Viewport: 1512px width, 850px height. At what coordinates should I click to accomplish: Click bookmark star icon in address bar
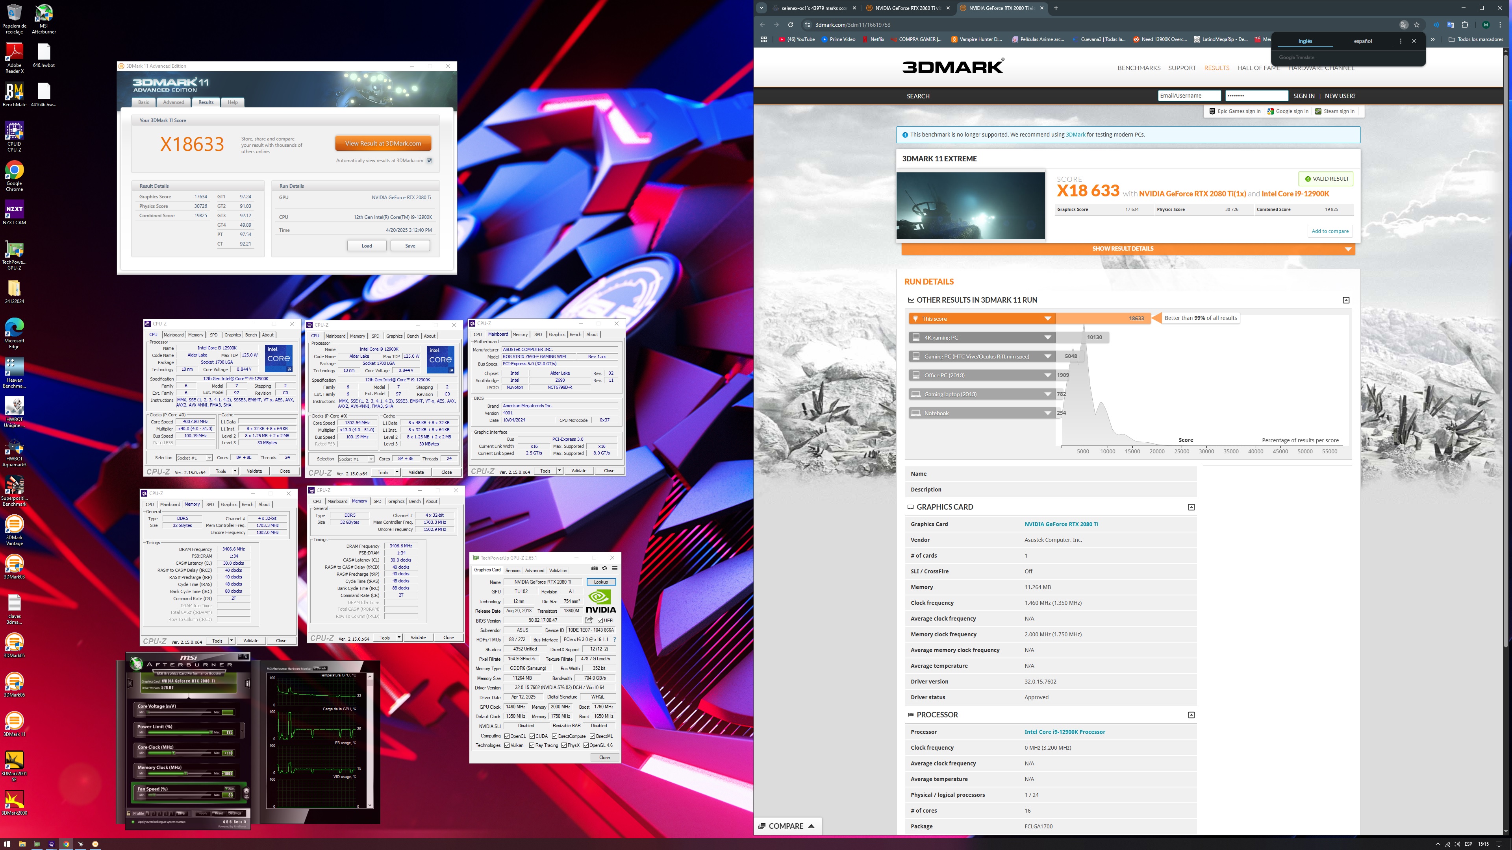point(1417,25)
